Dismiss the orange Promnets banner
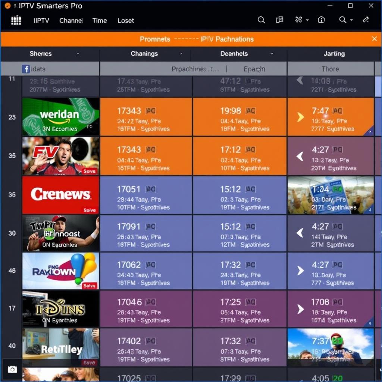The width and height of the screenshot is (382, 382). click(x=375, y=39)
